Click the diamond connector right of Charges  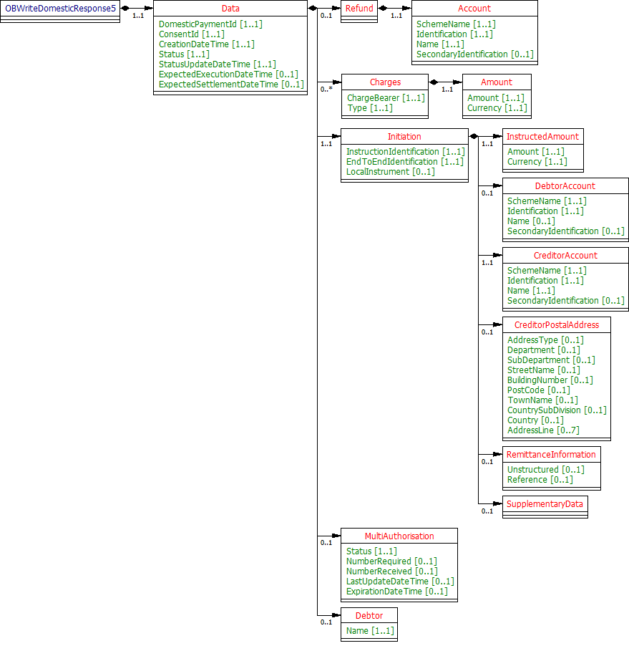pyautogui.click(x=433, y=82)
